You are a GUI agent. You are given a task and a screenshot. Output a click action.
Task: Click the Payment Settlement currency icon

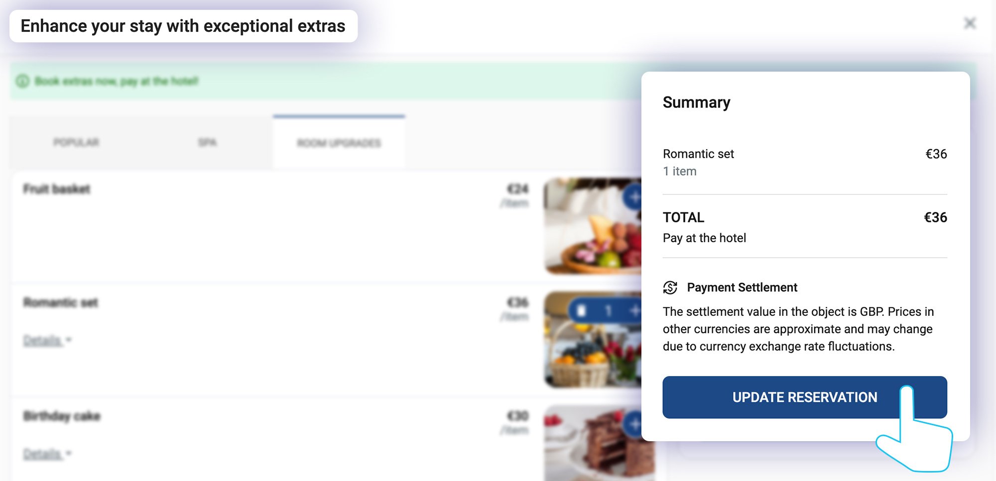pyautogui.click(x=670, y=288)
